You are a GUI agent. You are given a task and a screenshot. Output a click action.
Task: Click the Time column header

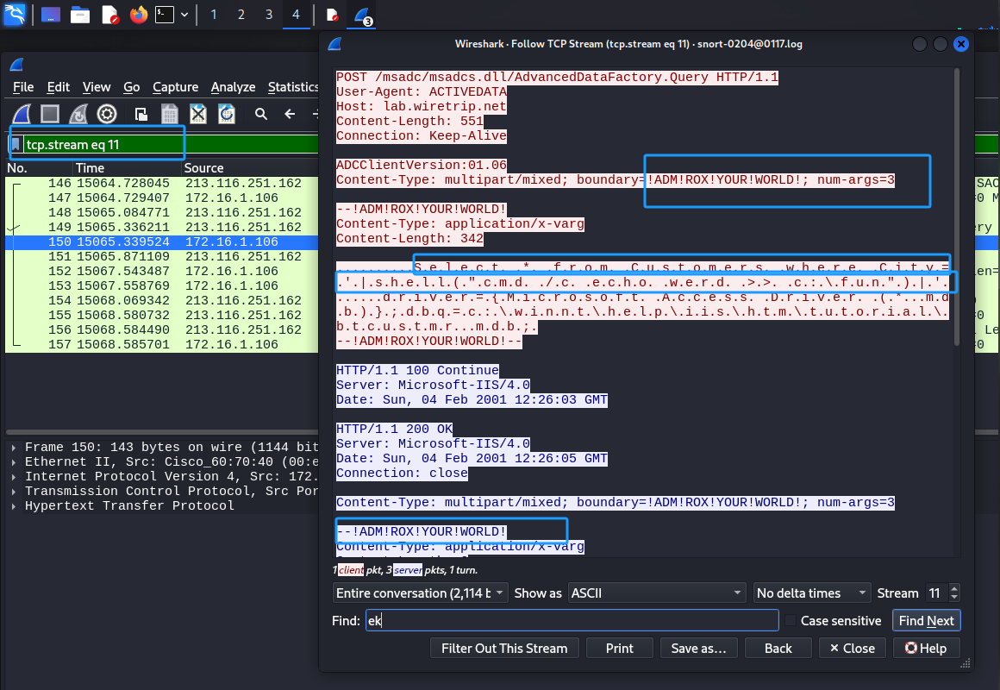[90, 168]
